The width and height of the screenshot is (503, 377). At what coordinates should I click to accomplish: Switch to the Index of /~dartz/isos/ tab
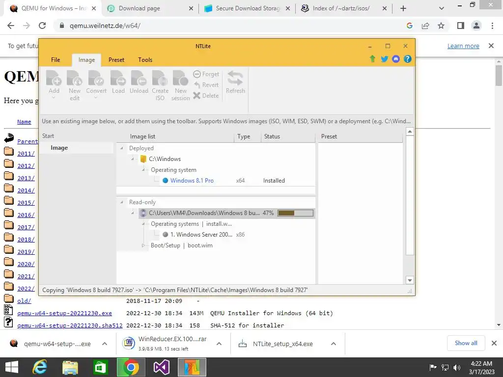pos(343,8)
